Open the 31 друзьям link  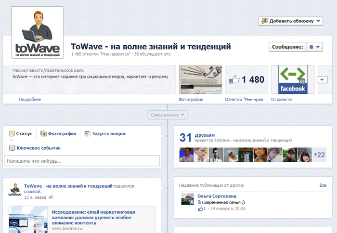click(205, 135)
